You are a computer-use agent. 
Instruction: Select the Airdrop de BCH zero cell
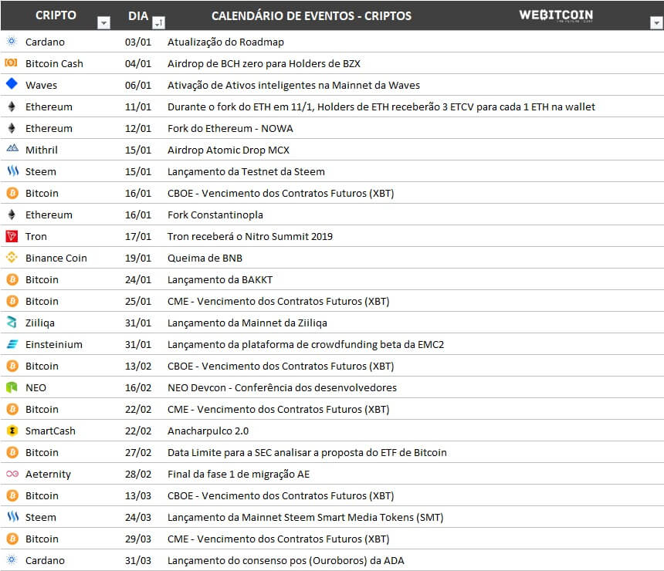pos(264,63)
